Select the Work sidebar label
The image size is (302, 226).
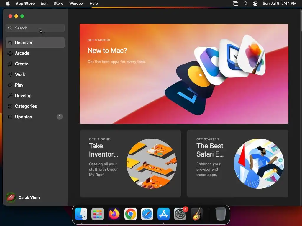pos(20,74)
